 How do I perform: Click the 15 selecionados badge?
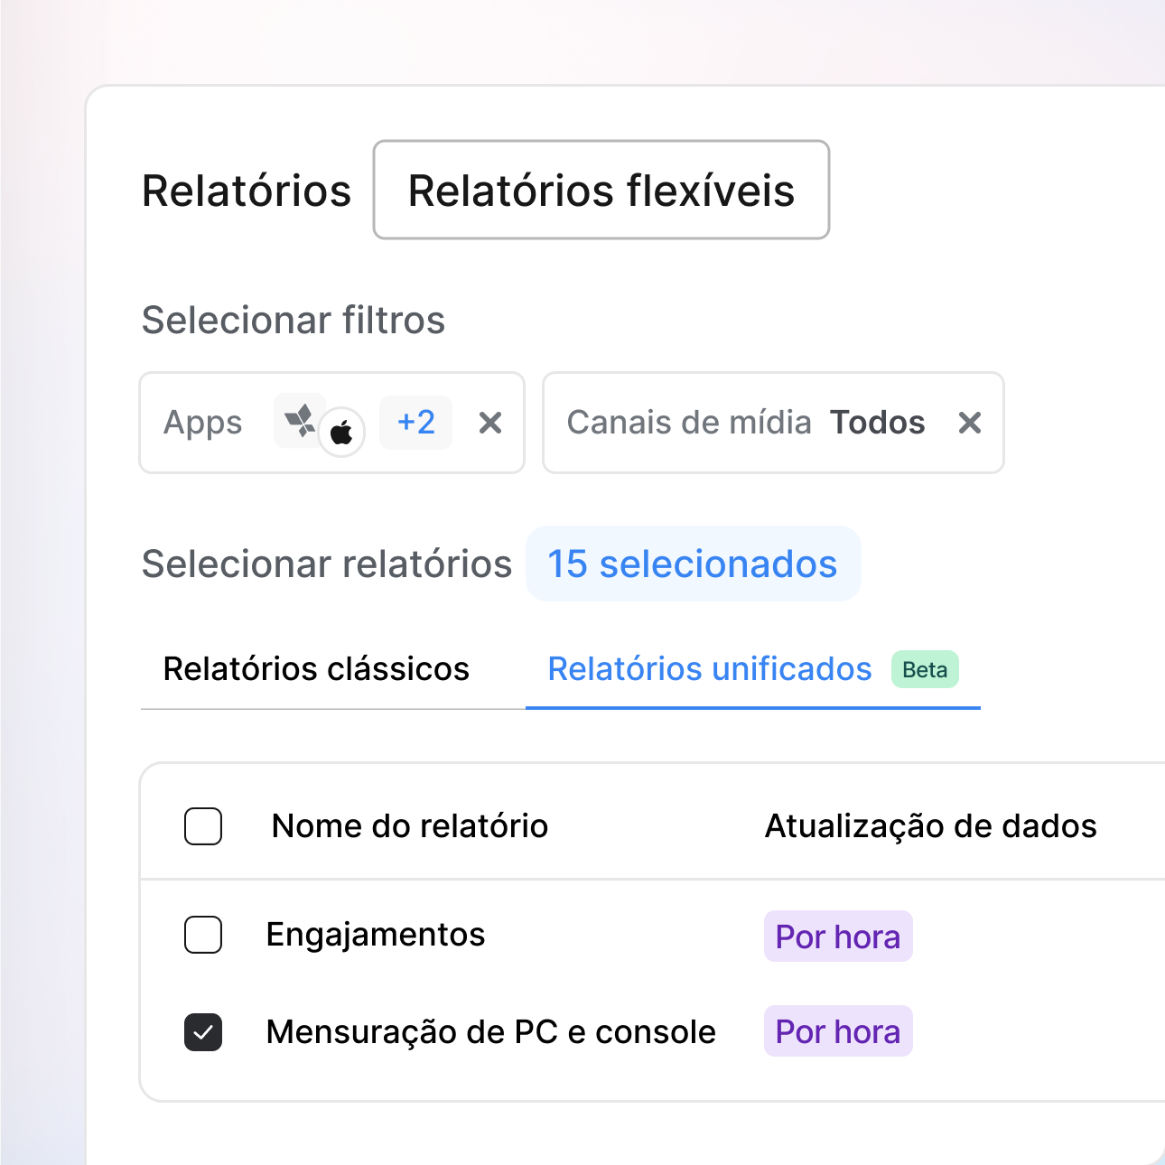pyautogui.click(x=693, y=564)
